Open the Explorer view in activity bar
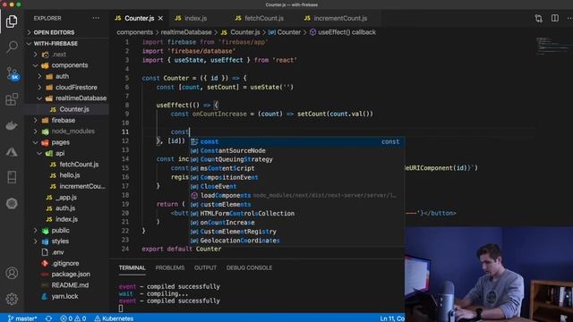This screenshot has height=322, width=573. pyautogui.click(x=12, y=21)
